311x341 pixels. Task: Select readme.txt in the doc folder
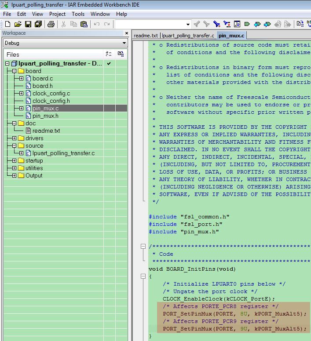(x=46, y=131)
